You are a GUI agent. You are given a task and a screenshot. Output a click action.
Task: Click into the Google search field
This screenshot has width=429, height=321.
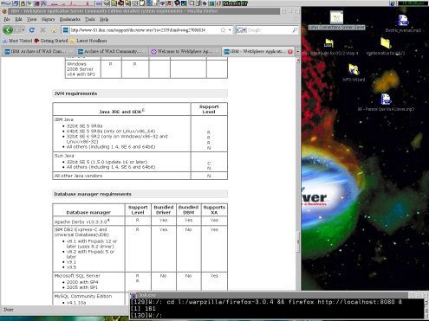pos(269,30)
